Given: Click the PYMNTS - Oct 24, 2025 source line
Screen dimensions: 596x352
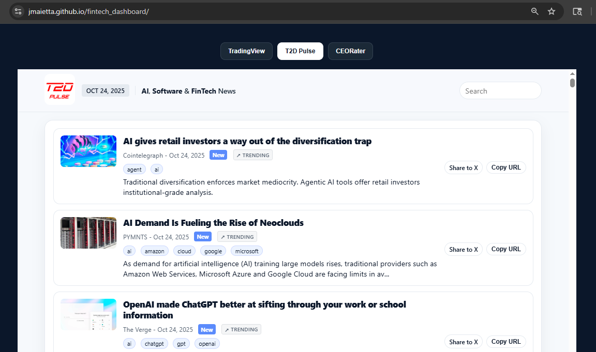Looking at the screenshot, I should point(156,237).
